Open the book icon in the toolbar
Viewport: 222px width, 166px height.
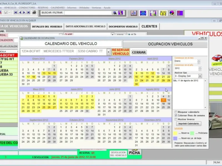134,13
